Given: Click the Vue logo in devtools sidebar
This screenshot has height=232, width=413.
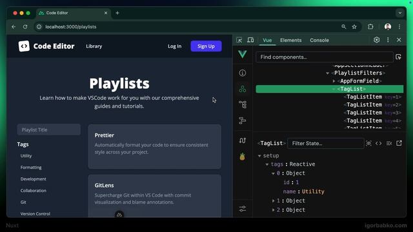Looking at the screenshot, I should 243,54.
